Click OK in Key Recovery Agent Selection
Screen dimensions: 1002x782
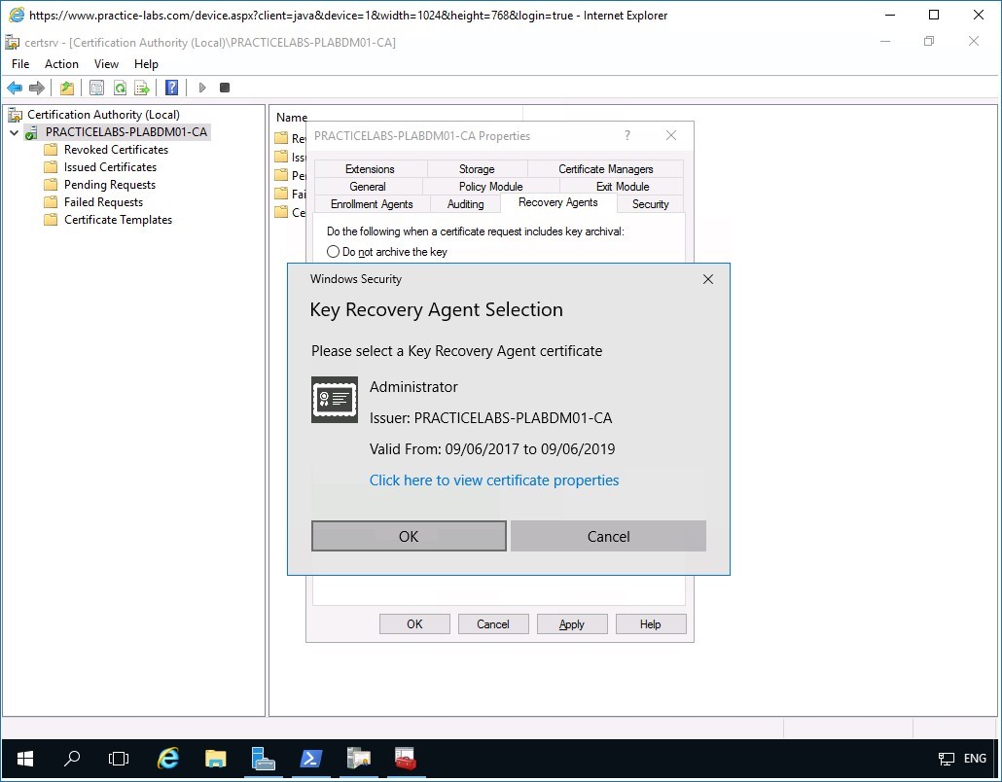click(x=409, y=536)
